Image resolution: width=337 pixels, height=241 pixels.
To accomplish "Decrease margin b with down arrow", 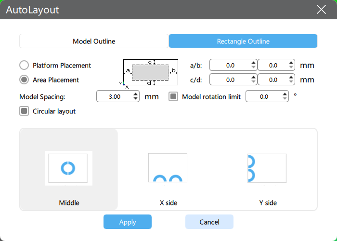I will click(x=291, y=67).
